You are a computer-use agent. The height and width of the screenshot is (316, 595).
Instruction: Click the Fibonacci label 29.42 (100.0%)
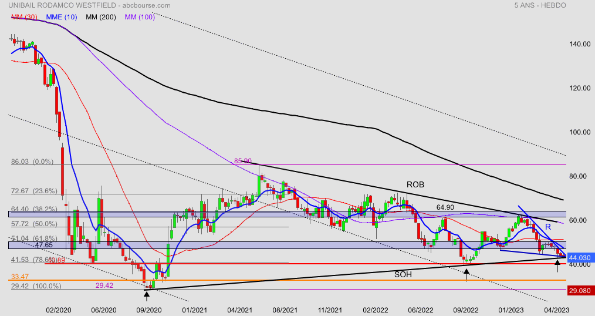[36, 286]
